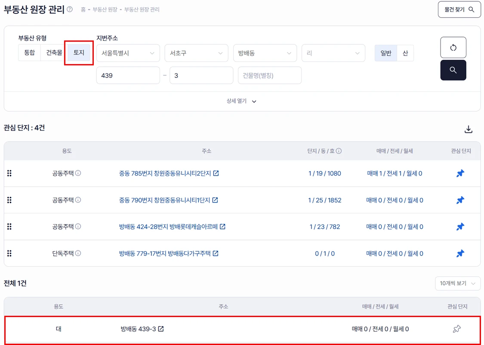Expand the 상세 열기 section
Image resolution: width=484 pixels, height=345 pixels.
click(242, 102)
